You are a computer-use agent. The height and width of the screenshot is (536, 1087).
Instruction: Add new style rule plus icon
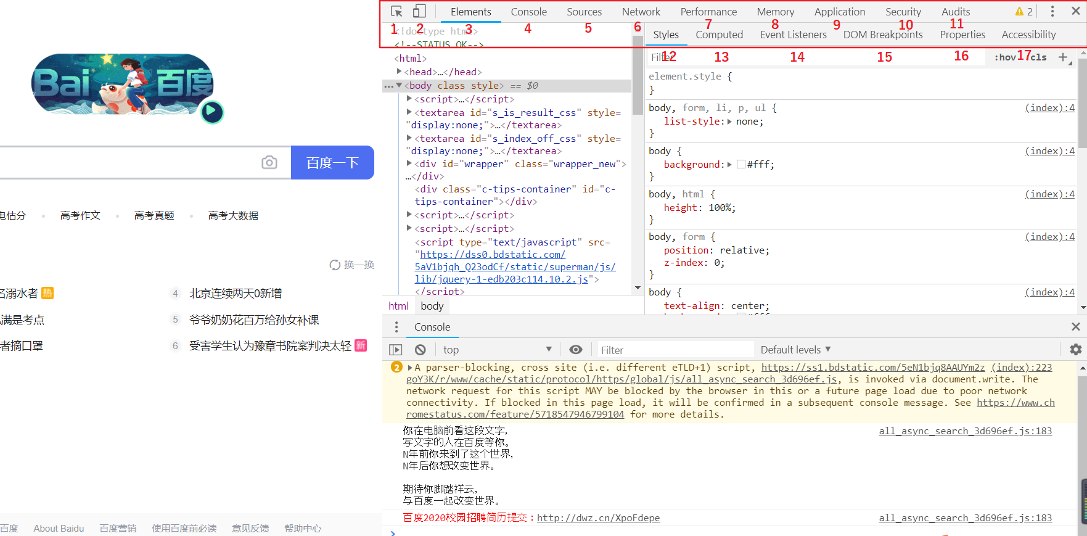point(1063,57)
